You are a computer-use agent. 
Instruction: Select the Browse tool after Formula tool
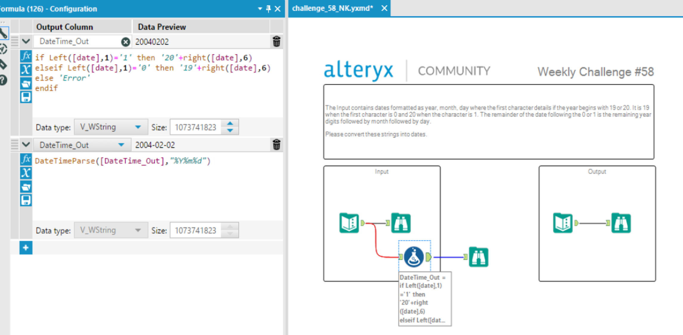(478, 257)
